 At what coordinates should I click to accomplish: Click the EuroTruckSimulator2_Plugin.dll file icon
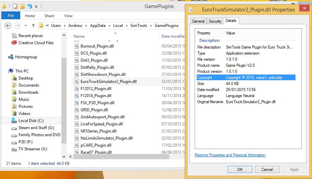point(77,82)
